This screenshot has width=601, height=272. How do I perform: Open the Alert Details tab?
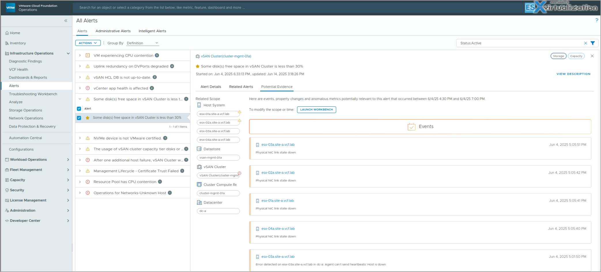[x=211, y=87]
